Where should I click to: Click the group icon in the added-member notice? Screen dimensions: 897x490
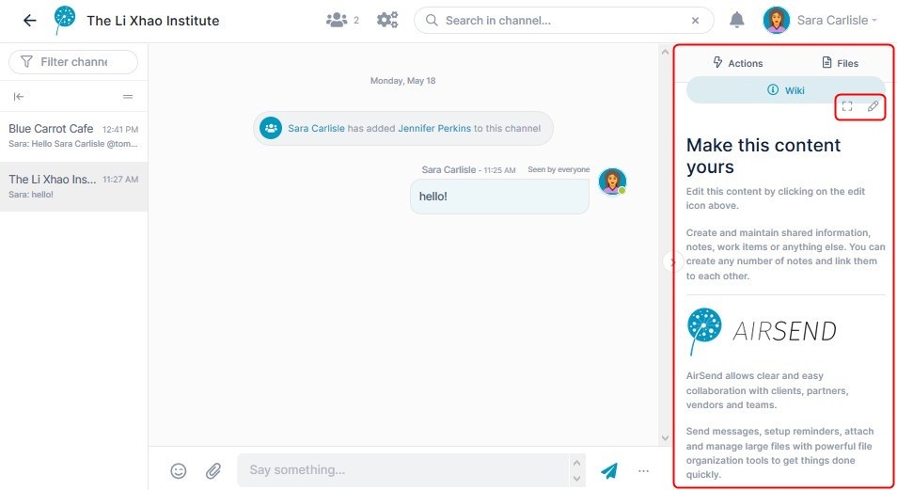pos(271,128)
